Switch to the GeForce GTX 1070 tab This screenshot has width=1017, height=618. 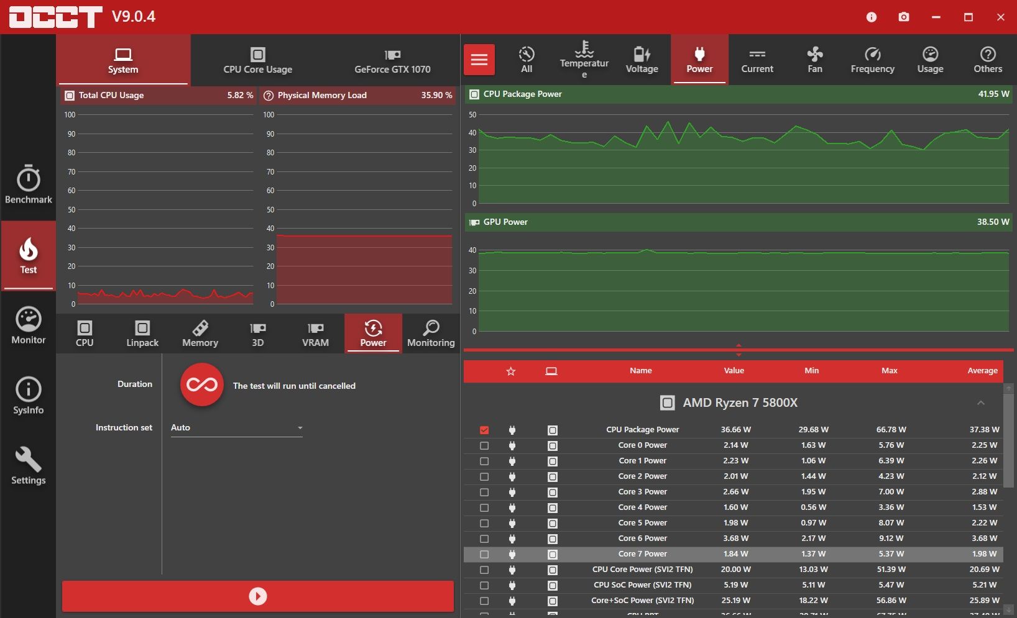coord(392,60)
